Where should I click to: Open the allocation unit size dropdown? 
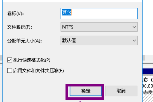pyautogui.click(x=99, y=40)
